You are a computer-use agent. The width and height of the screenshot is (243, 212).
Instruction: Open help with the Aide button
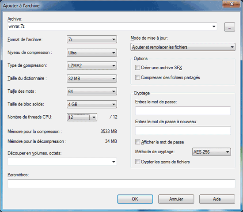217,199
